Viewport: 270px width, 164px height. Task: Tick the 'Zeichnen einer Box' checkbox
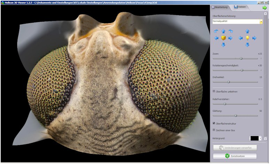pos(214,130)
